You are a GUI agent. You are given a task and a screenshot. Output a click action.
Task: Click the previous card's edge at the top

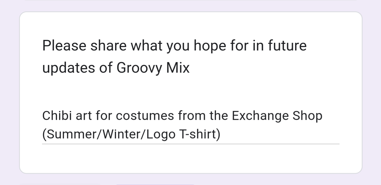click(x=190, y=0)
